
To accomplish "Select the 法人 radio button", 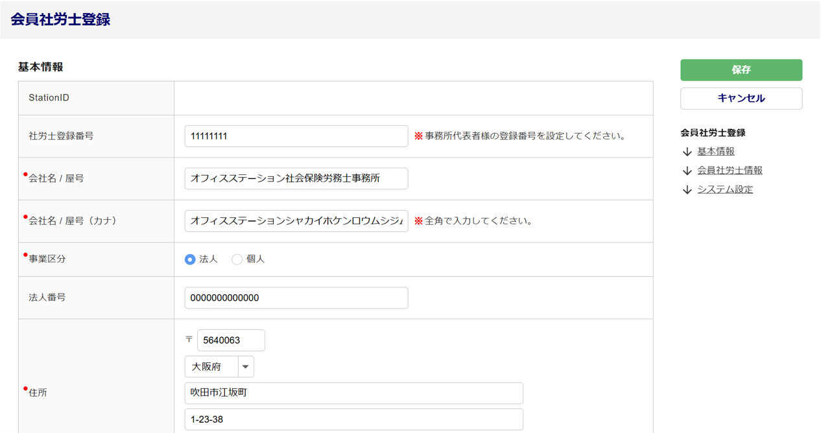I will 190,259.
